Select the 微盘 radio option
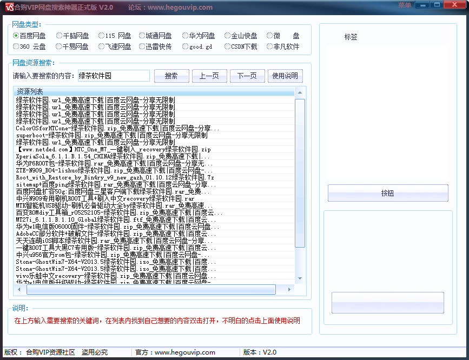Viewport: 469px width, 360px height. click(x=283, y=36)
